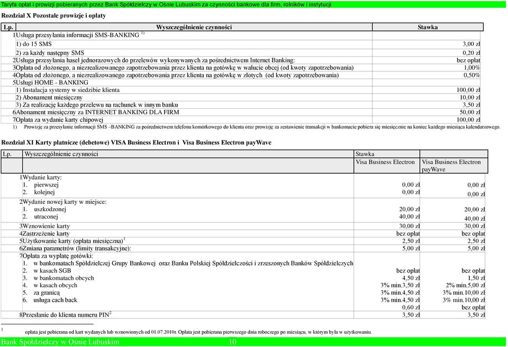Click "6. usługa cach back" item
This screenshot has height=347, width=508.
tap(50, 300)
